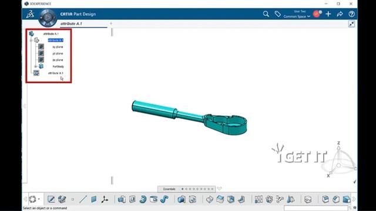Select highlighted attribute A.1 part node
This screenshot has height=211, width=376.
56,40
